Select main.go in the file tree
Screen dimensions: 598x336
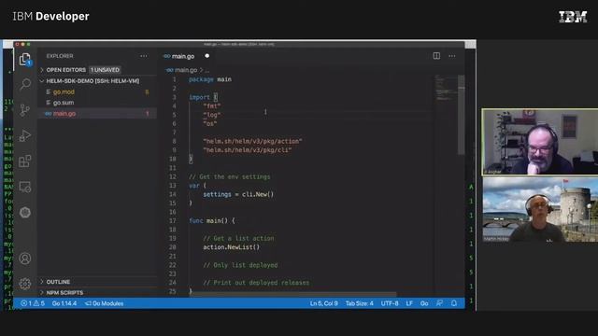coord(64,114)
